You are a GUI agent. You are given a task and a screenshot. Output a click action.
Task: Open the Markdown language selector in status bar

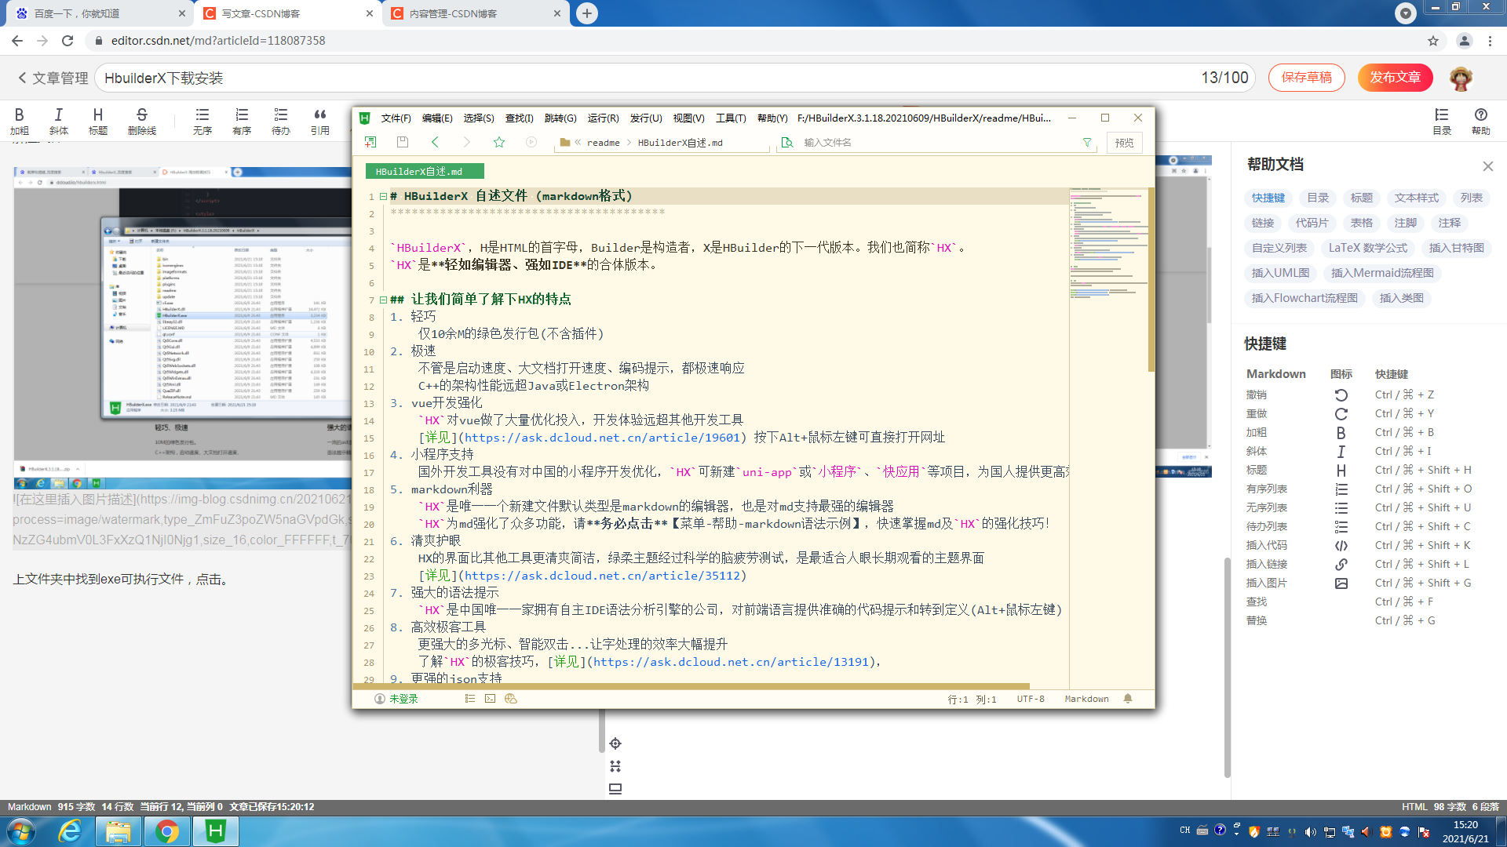tap(1086, 699)
